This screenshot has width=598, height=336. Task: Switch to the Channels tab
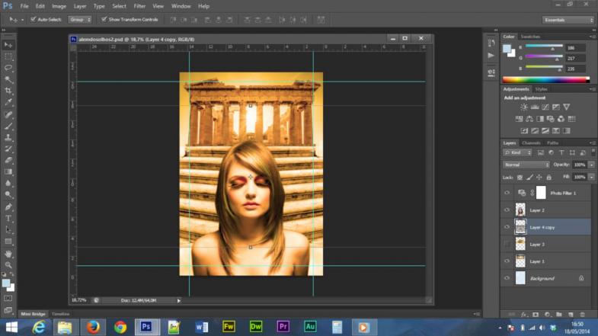tap(532, 142)
